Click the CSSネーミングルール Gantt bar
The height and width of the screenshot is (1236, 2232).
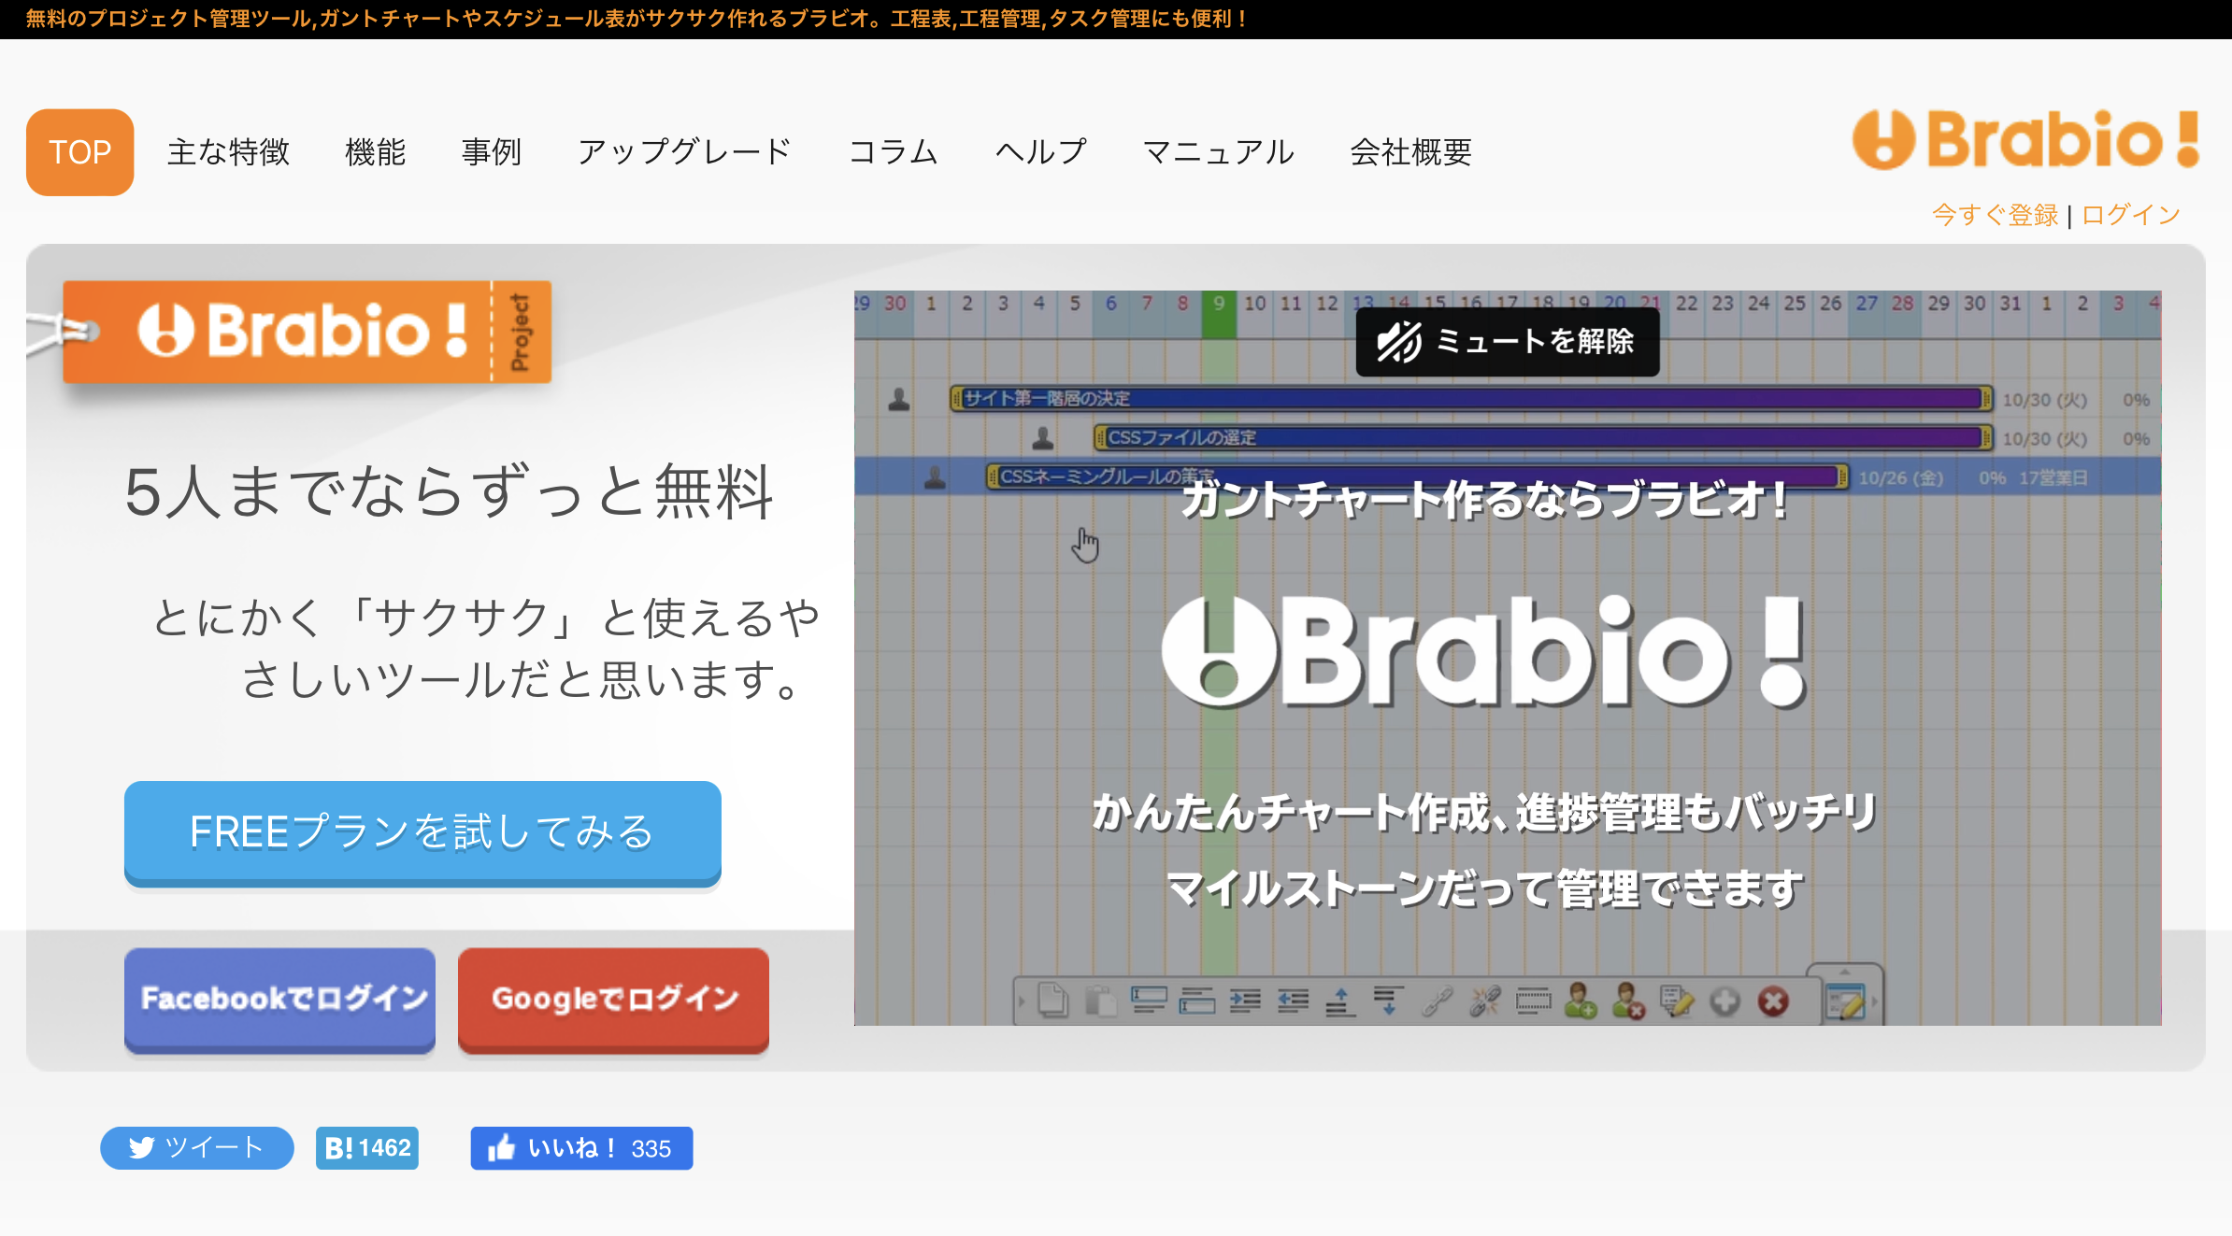tap(1417, 476)
